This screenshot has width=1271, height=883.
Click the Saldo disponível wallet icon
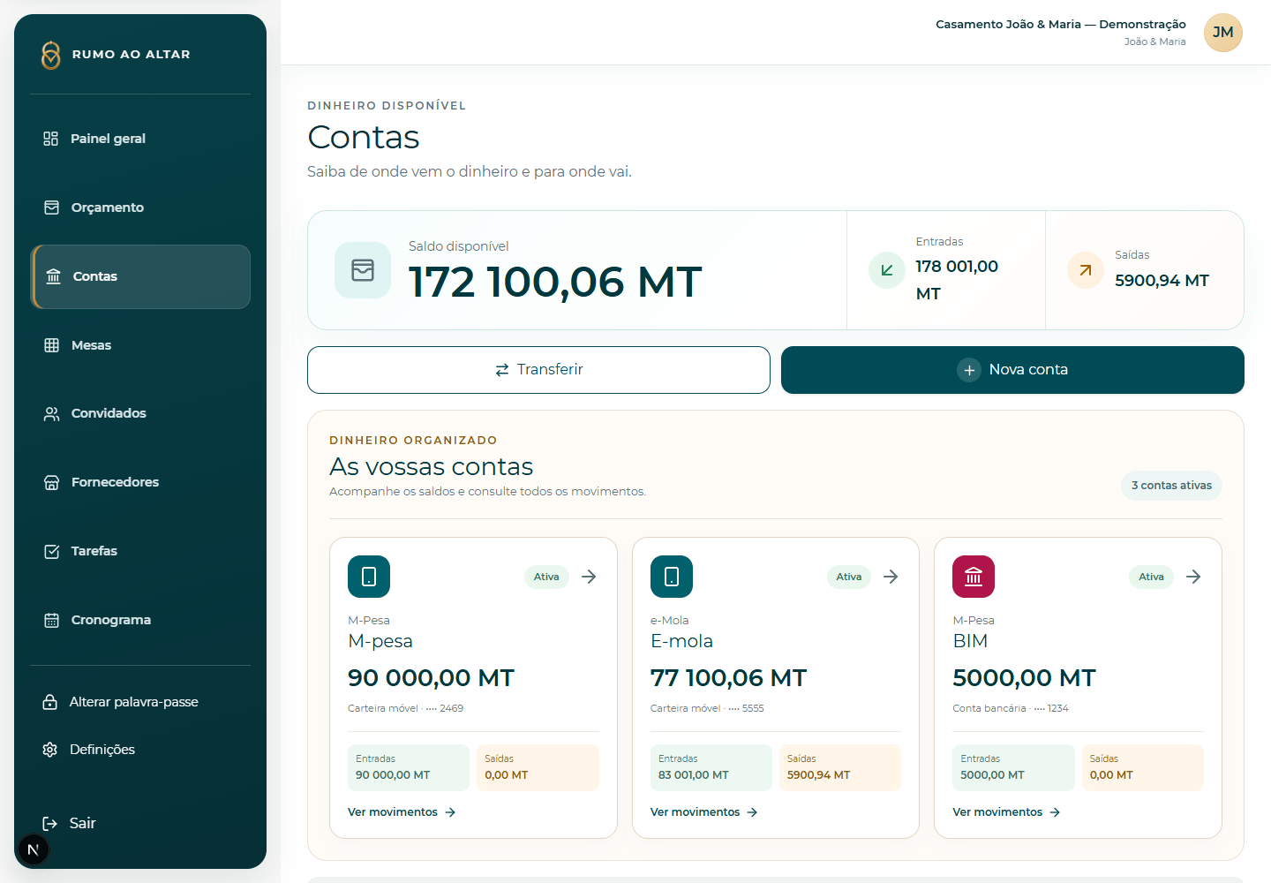coord(363,270)
